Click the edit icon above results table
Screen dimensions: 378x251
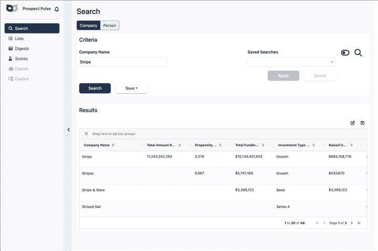point(352,123)
